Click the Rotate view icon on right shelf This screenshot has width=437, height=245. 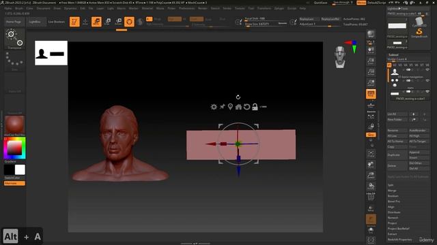pos(371,186)
